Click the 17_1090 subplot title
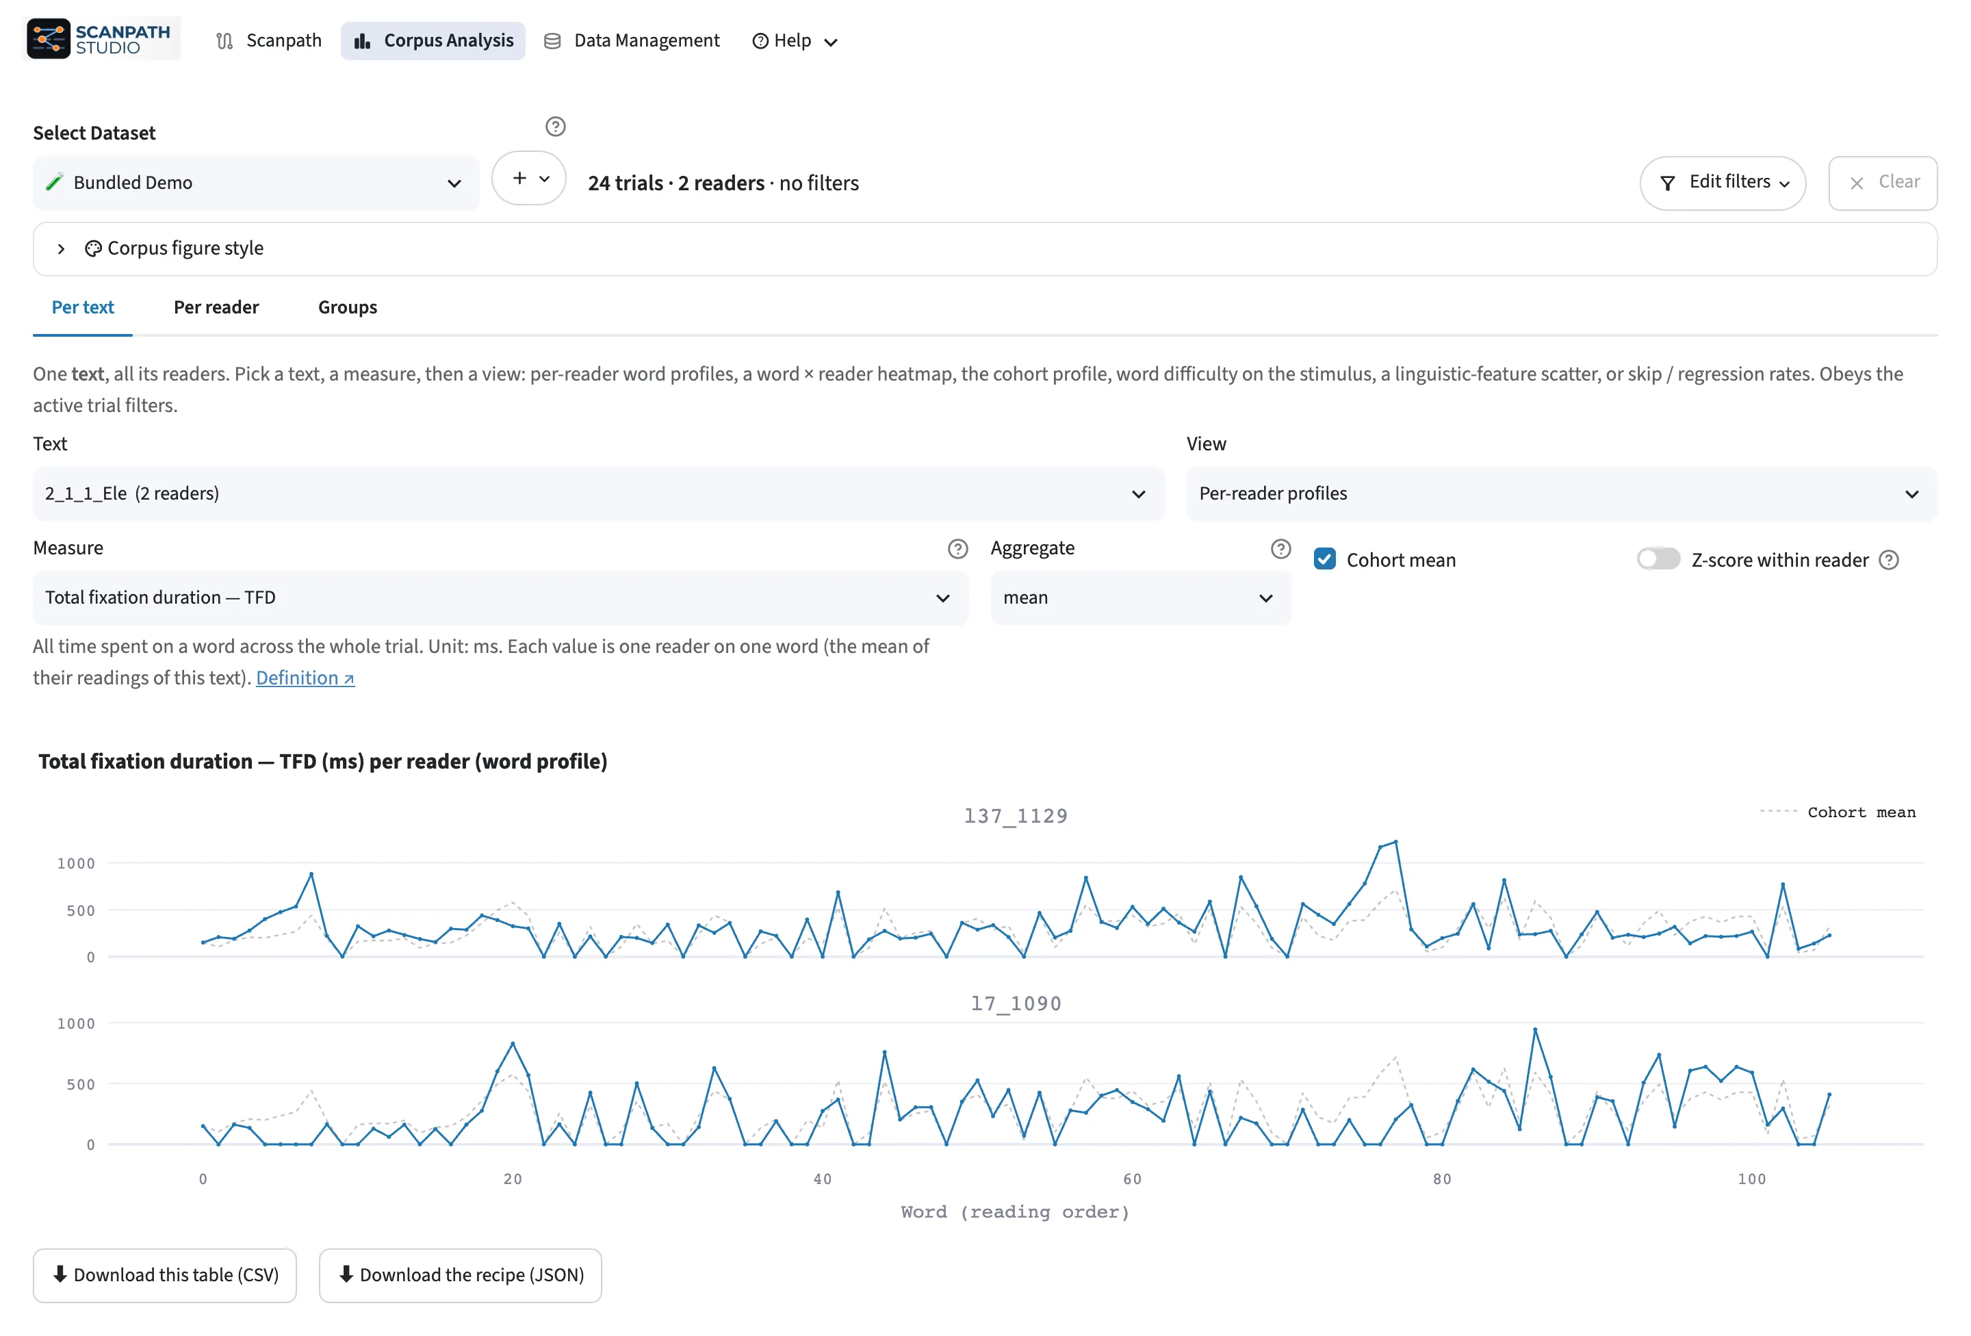The width and height of the screenshot is (1971, 1336). pyautogui.click(x=1015, y=1003)
